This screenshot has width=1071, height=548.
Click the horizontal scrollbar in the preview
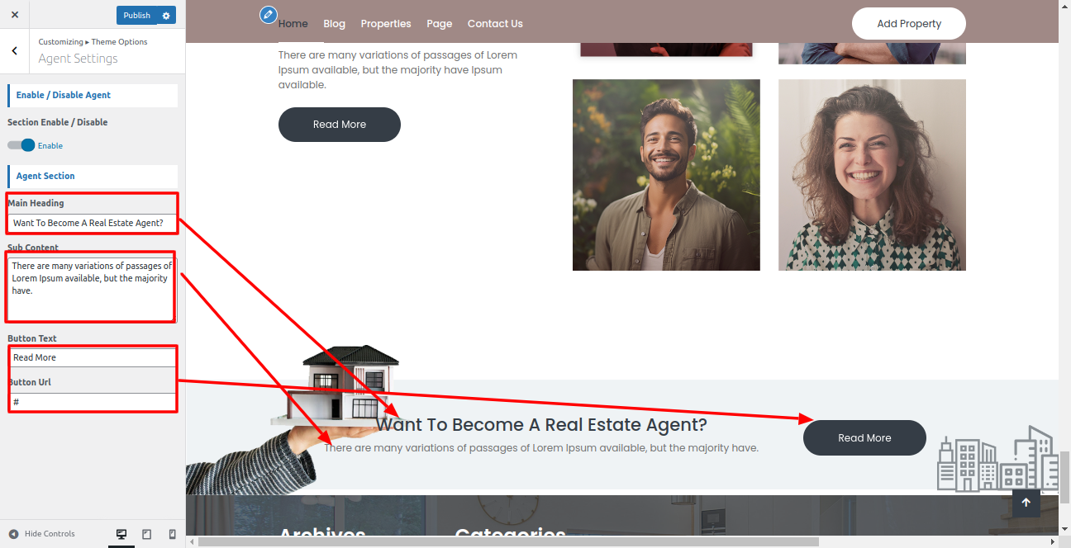pyautogui.click(x=508, y=541)
